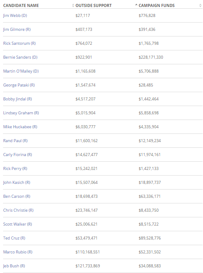Open Rick Santorum (R) profile link
This screenshot has width=203, height=273.
click(x=19, y=43)
